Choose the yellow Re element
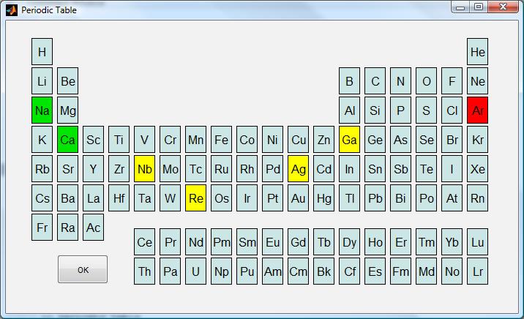Image resolution: width=524 pixels, height=319 pixels. point(196,198)
